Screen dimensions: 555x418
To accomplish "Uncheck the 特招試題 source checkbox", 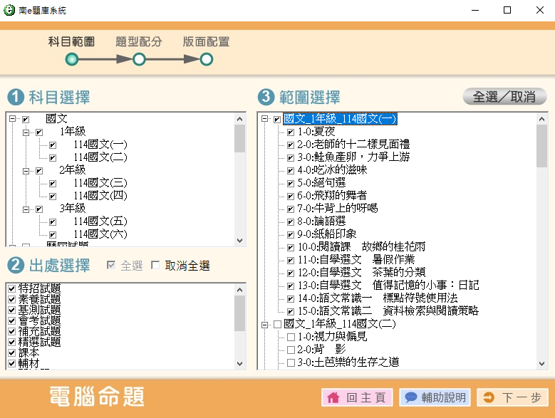I will (x=11, y=289).
